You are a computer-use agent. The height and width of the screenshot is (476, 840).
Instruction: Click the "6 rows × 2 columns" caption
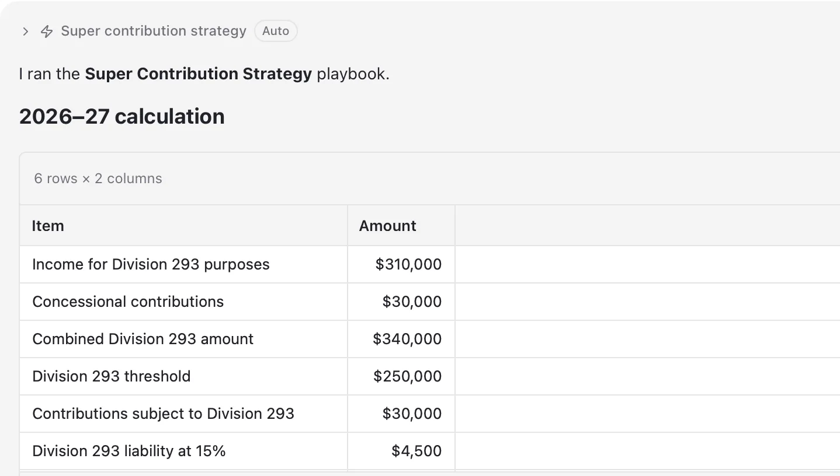(98, 178)
